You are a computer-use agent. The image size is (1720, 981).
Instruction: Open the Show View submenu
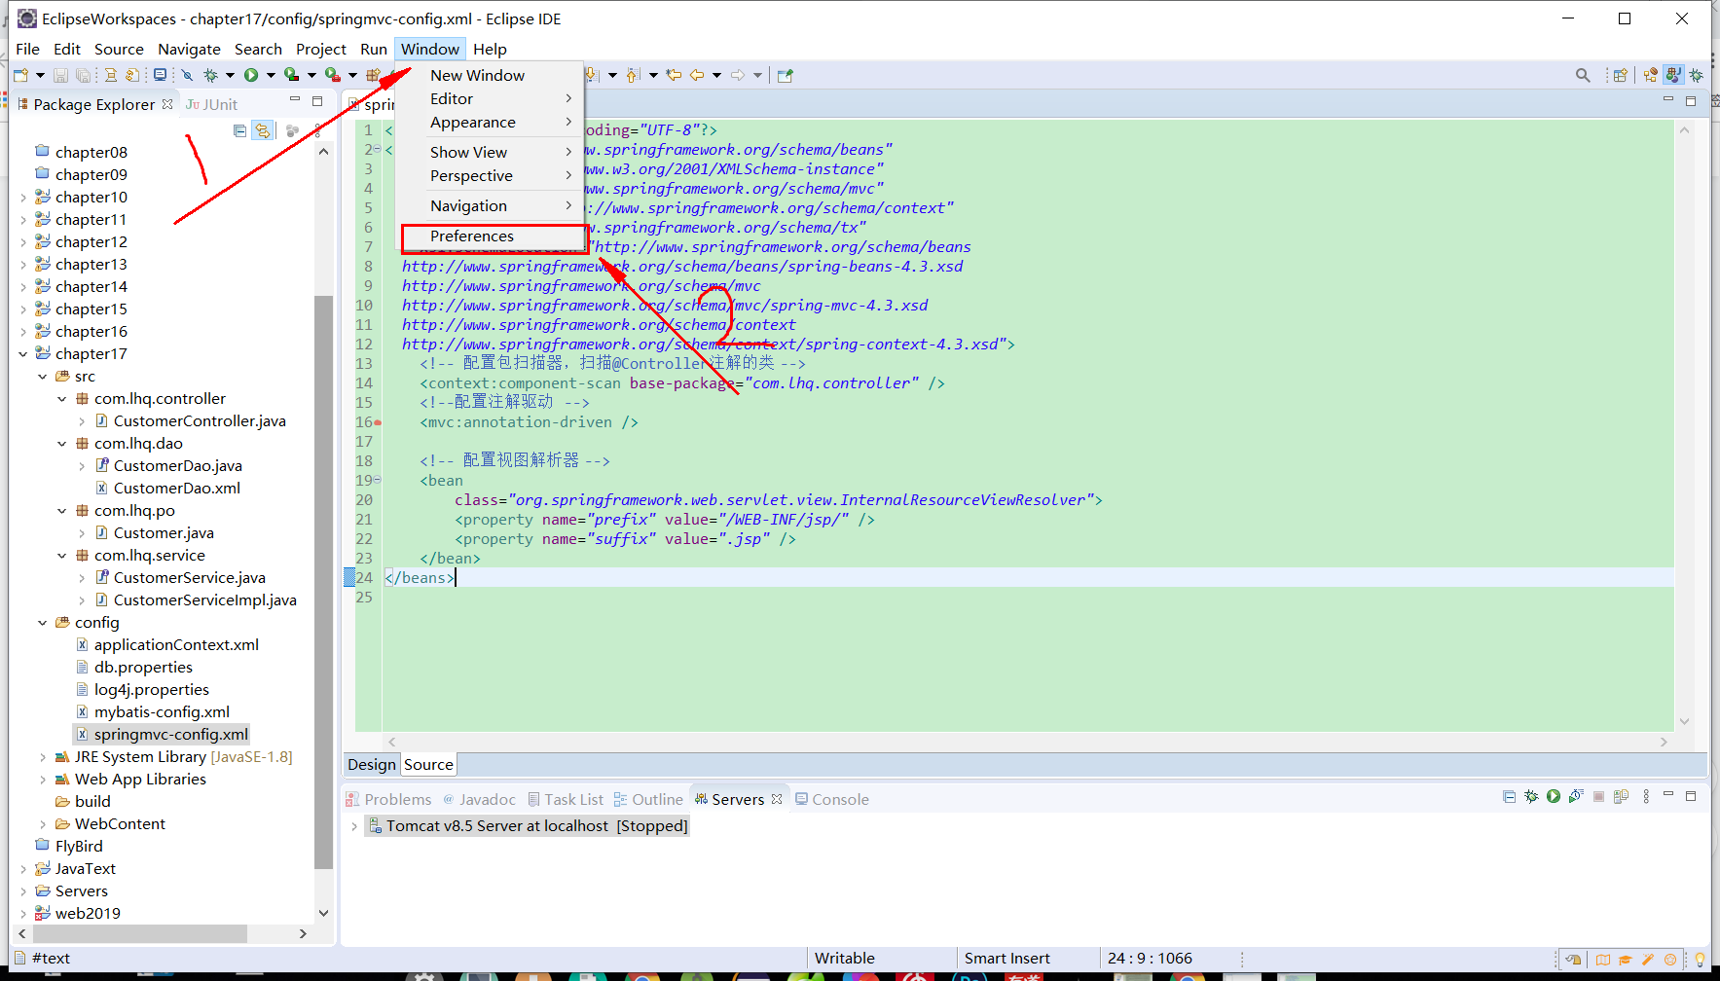[x=490, y=152]
